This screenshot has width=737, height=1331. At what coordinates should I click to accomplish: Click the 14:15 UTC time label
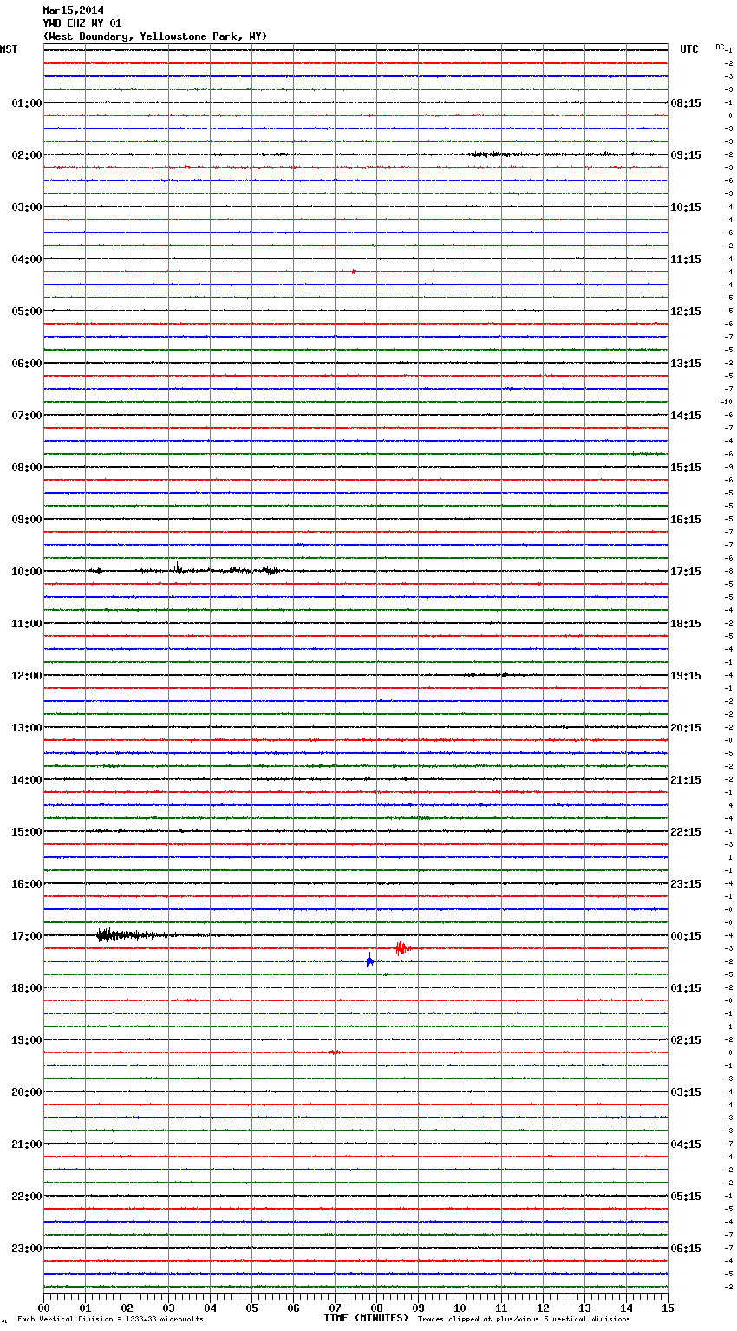pos(686,416)
